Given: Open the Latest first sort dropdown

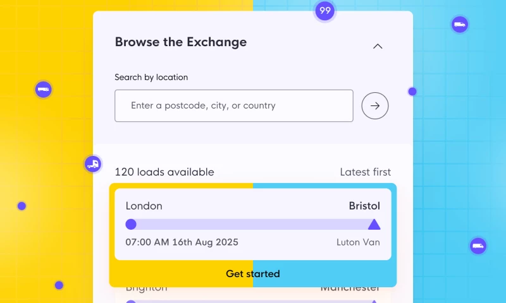Looking at the screenshot, I should click(x=365, y=172).
